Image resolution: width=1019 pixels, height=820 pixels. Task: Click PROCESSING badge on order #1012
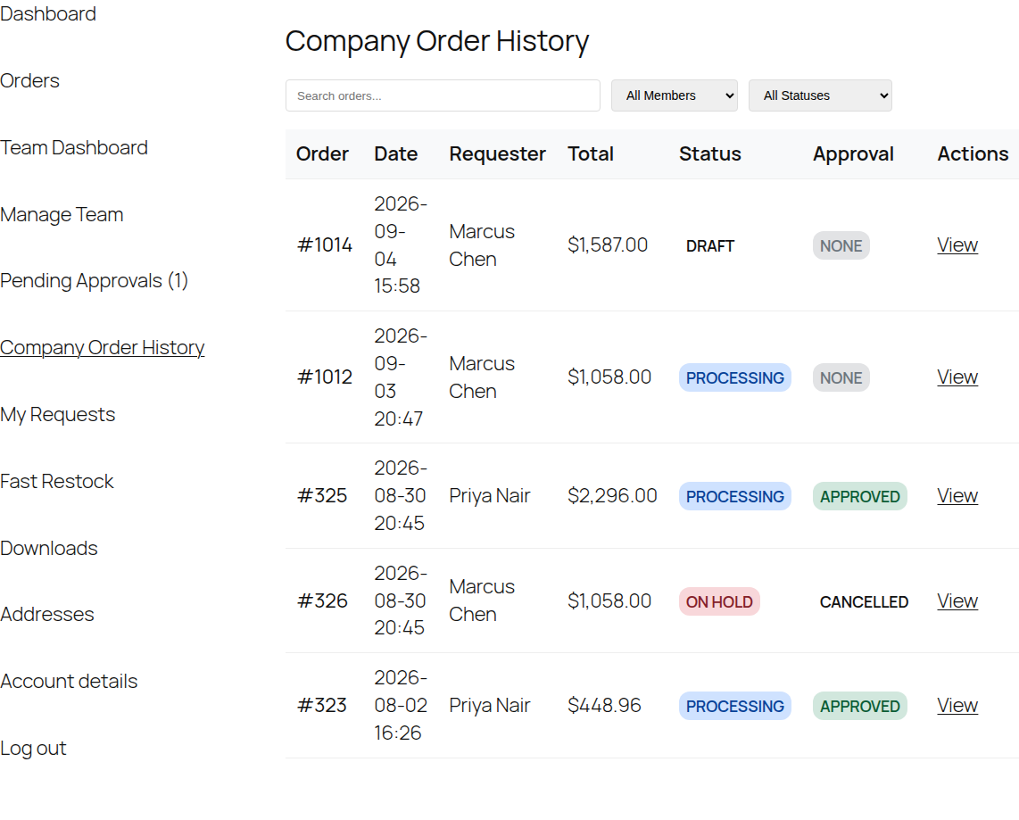coord(735,377)
